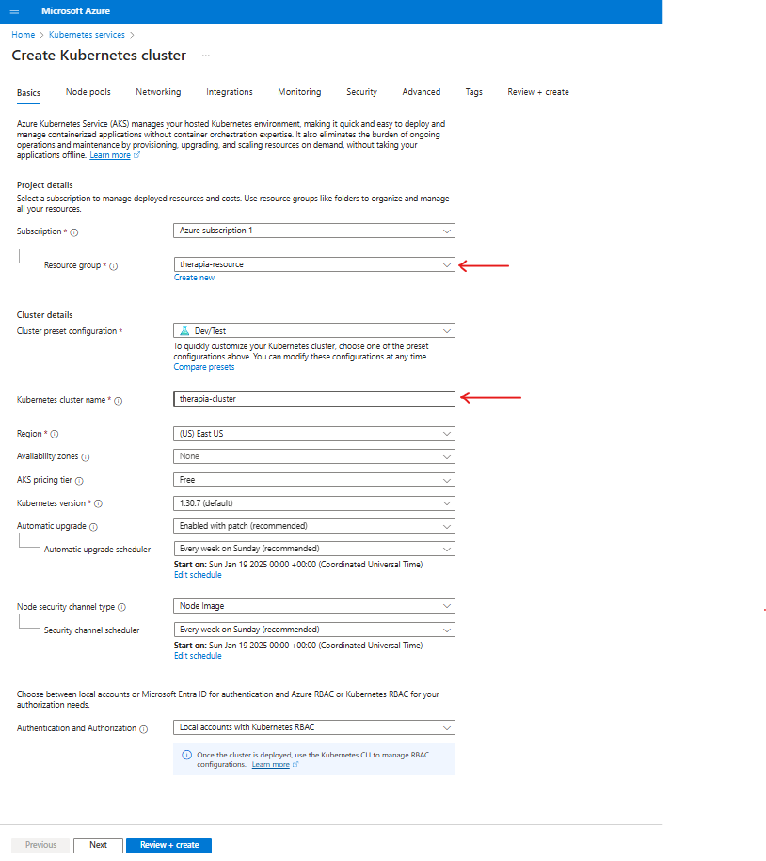Open the Resource group dropdown
The width and height of the screenshot is (766, 861).
click(314, 264)
